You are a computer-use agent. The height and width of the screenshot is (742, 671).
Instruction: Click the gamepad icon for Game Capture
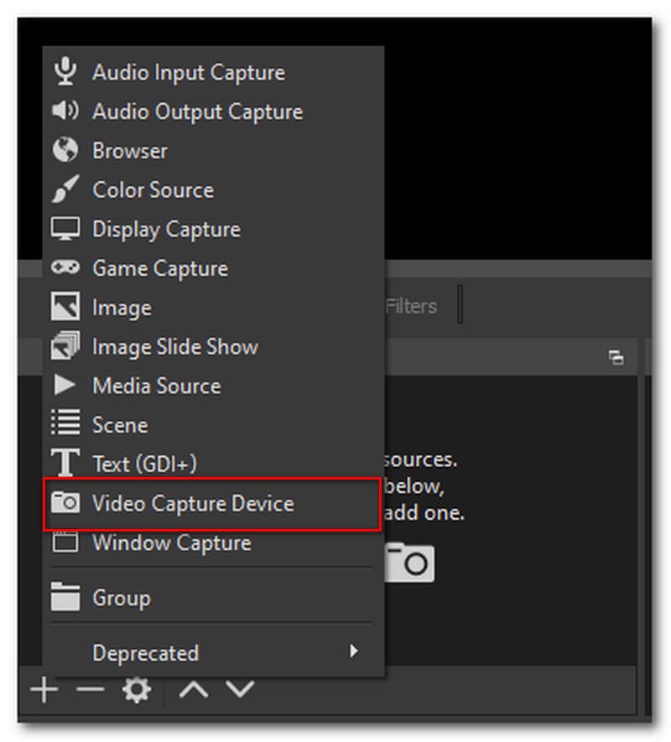(x=65, y=267)
